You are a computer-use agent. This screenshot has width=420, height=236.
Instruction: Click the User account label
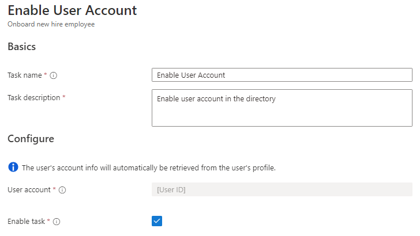coord(29,189)
